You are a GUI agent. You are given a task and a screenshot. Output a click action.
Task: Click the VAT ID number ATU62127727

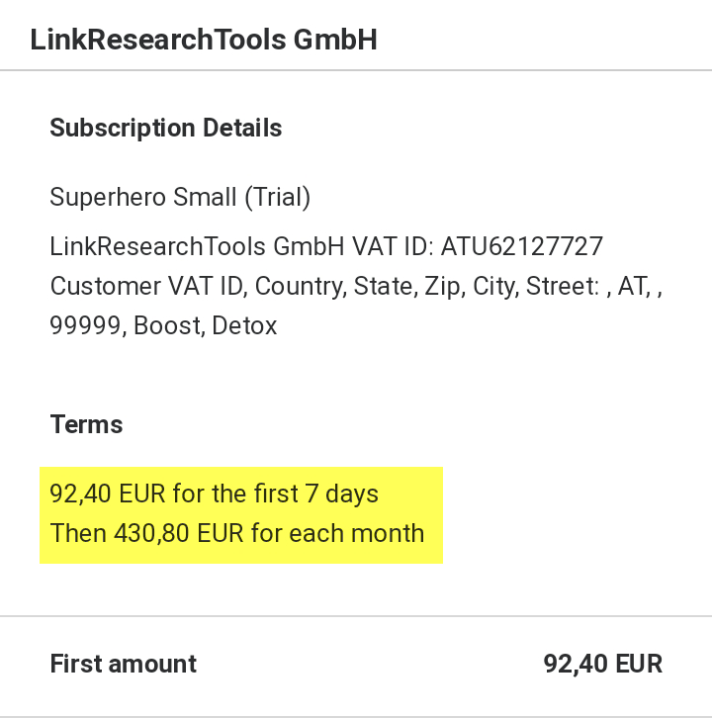tap(522, 246)
